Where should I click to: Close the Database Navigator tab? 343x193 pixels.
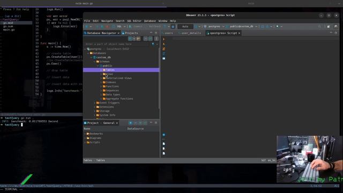click(x=118, y=33)
